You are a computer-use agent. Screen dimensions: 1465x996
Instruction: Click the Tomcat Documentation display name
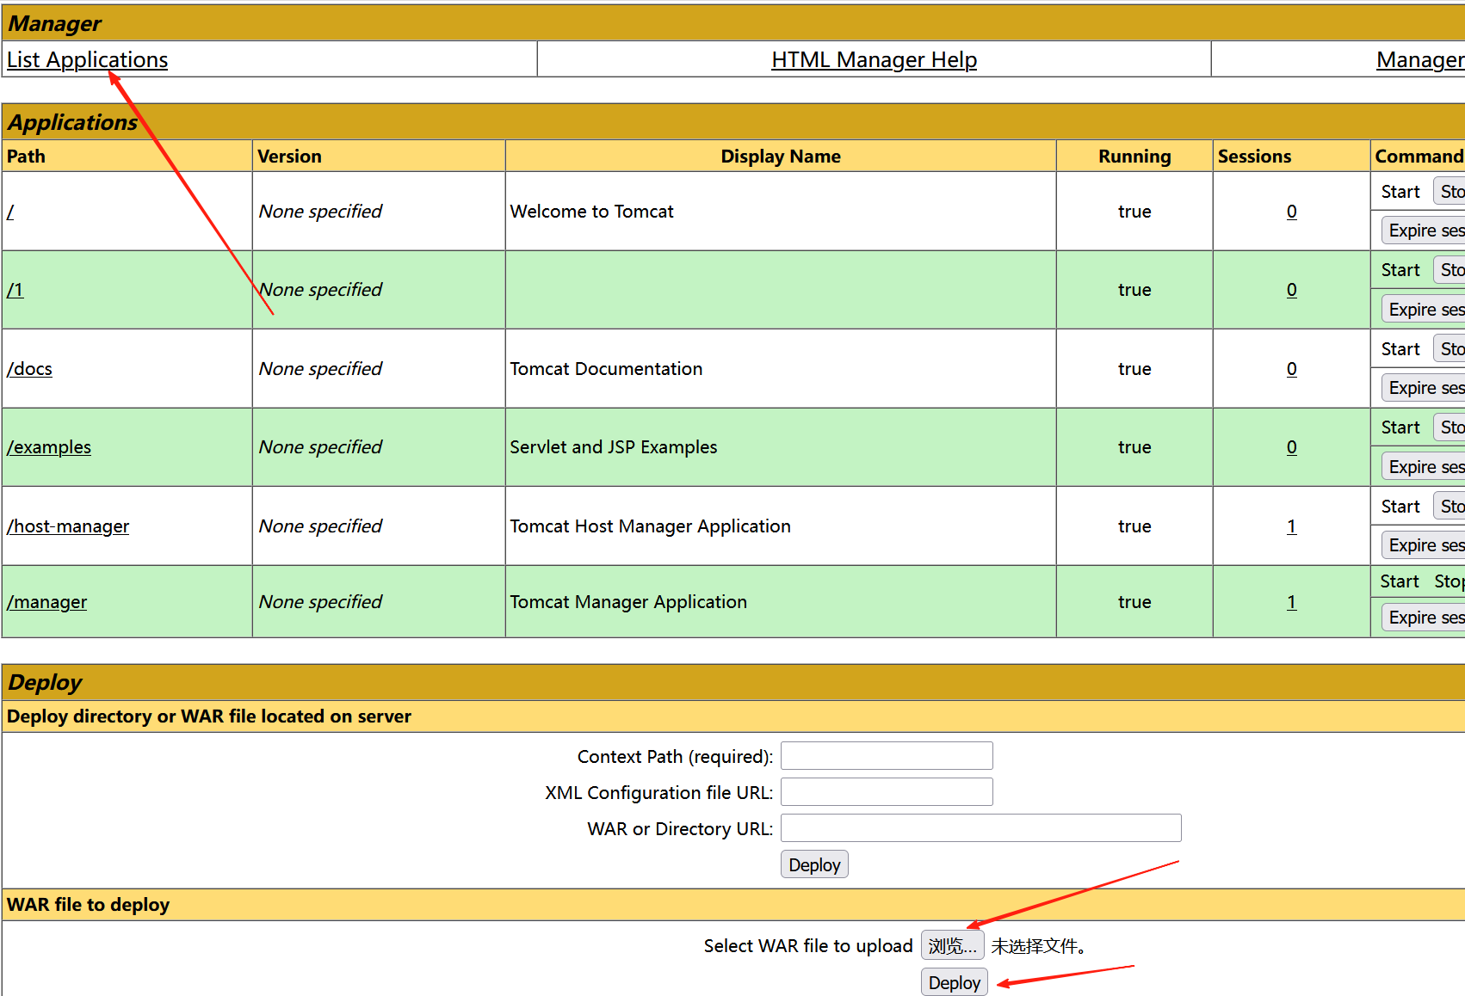point(606,369)
